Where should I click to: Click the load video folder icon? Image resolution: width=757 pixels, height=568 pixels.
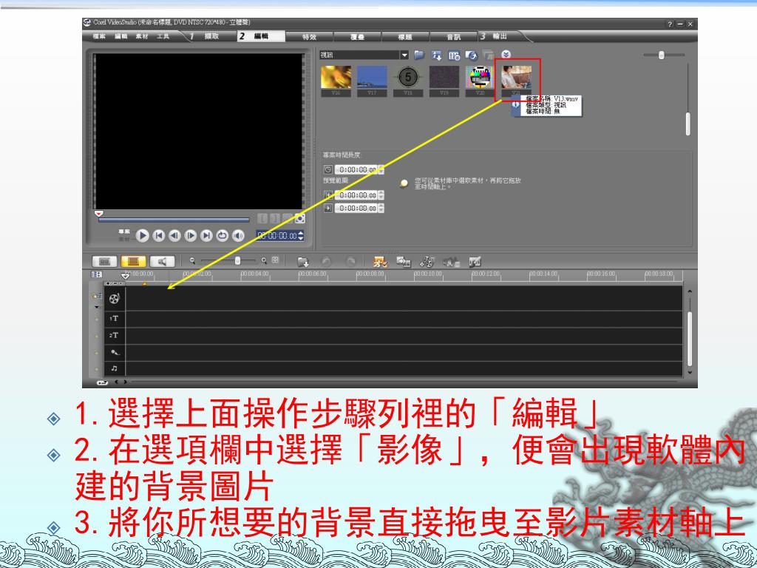(x=419, y=55)
